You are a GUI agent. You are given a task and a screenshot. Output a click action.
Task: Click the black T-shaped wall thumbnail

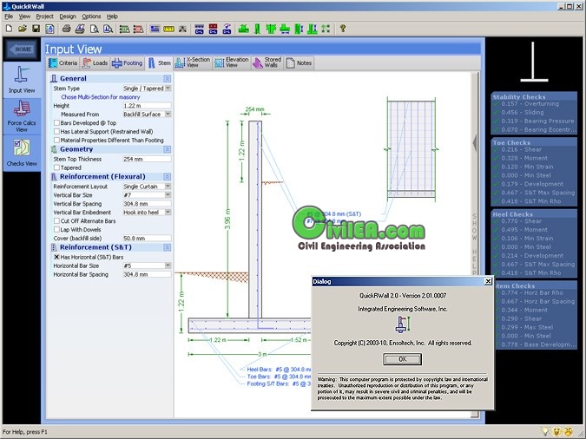pyautogui.click(x=534, y=62)
